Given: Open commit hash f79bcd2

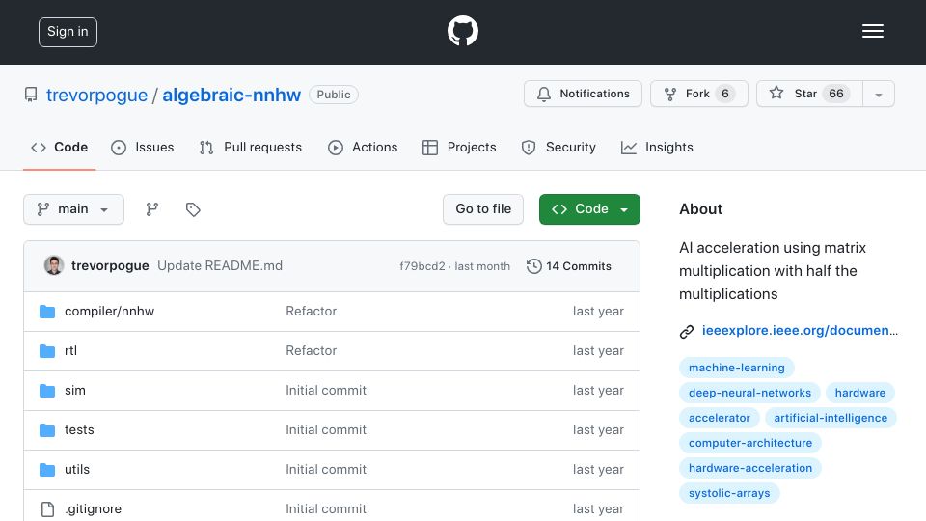Looking at the screenshot, I should pos(422,266).
